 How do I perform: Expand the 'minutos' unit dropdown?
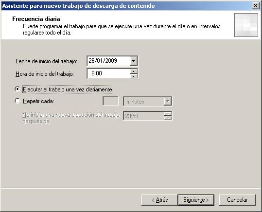tap(168, 101)
